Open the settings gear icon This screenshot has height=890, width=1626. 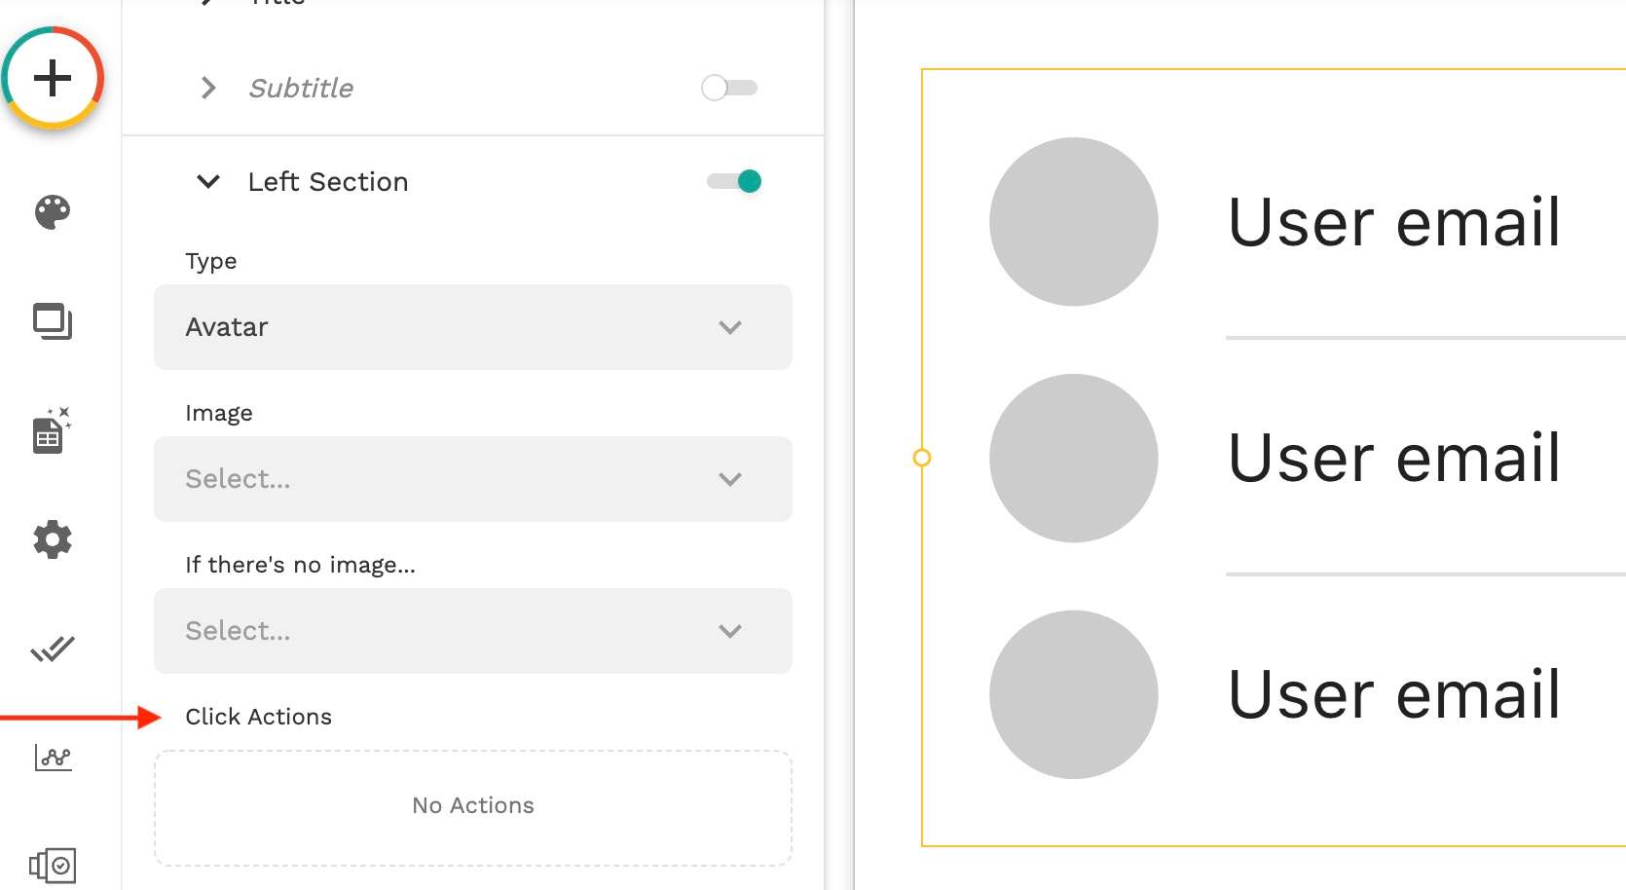click(x=53, y=539)
